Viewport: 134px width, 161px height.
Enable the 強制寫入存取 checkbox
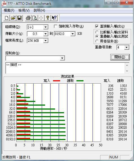click(x=56, y=27)
